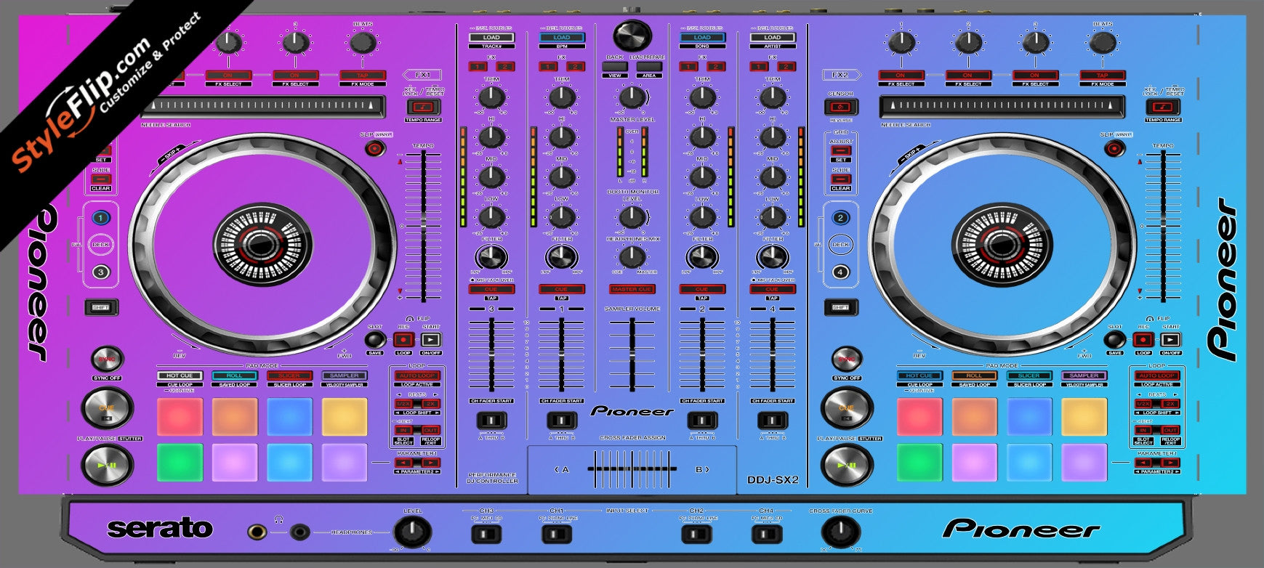Screen dimensions: 1264x568
Task: Click the BACK button above VIEW
Action: click(615, 67)
